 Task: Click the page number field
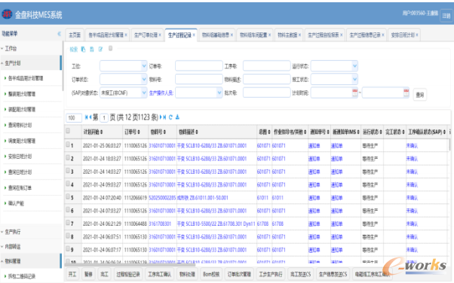tap(104, 117)
